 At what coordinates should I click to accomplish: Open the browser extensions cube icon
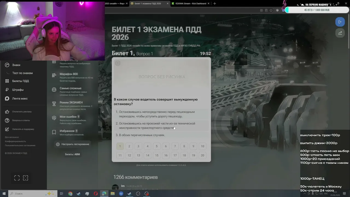277,10
